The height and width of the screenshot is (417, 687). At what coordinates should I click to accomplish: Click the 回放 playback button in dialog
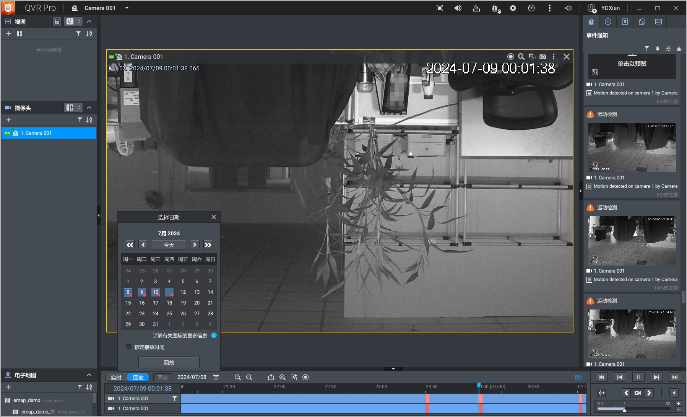coord(169,363)
